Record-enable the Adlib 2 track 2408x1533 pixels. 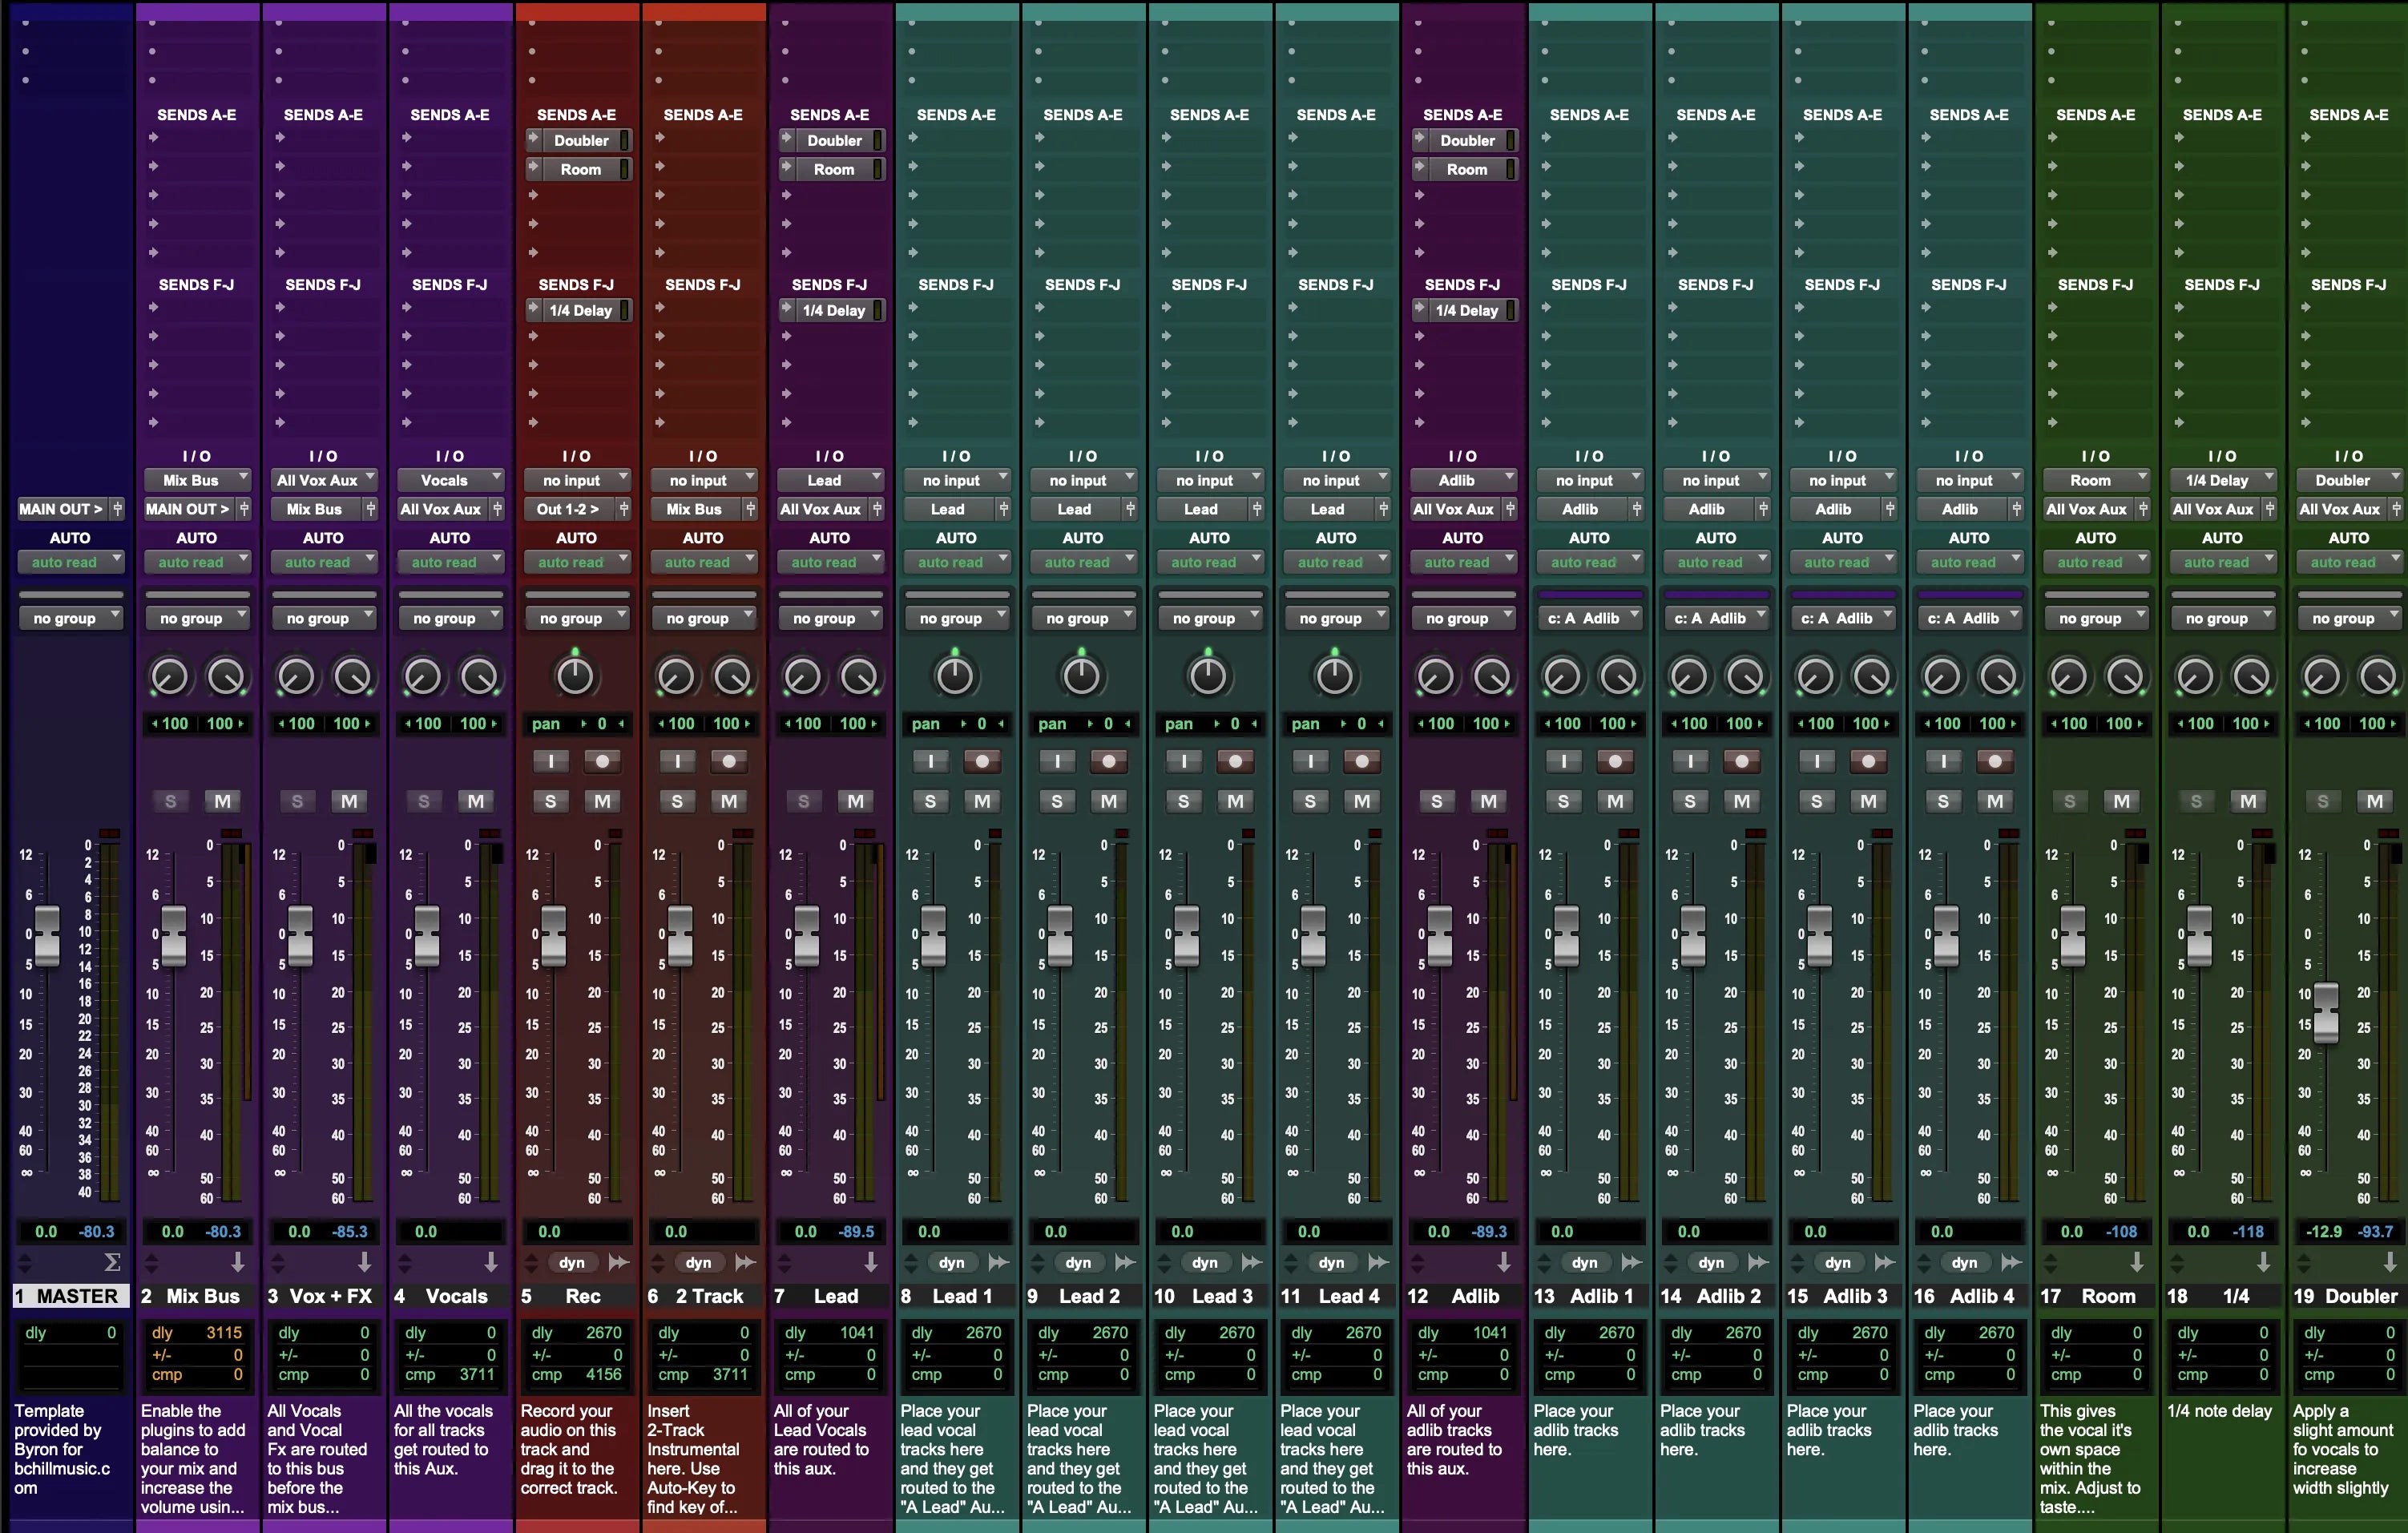pyautogui.click(x=1742, y=762)
